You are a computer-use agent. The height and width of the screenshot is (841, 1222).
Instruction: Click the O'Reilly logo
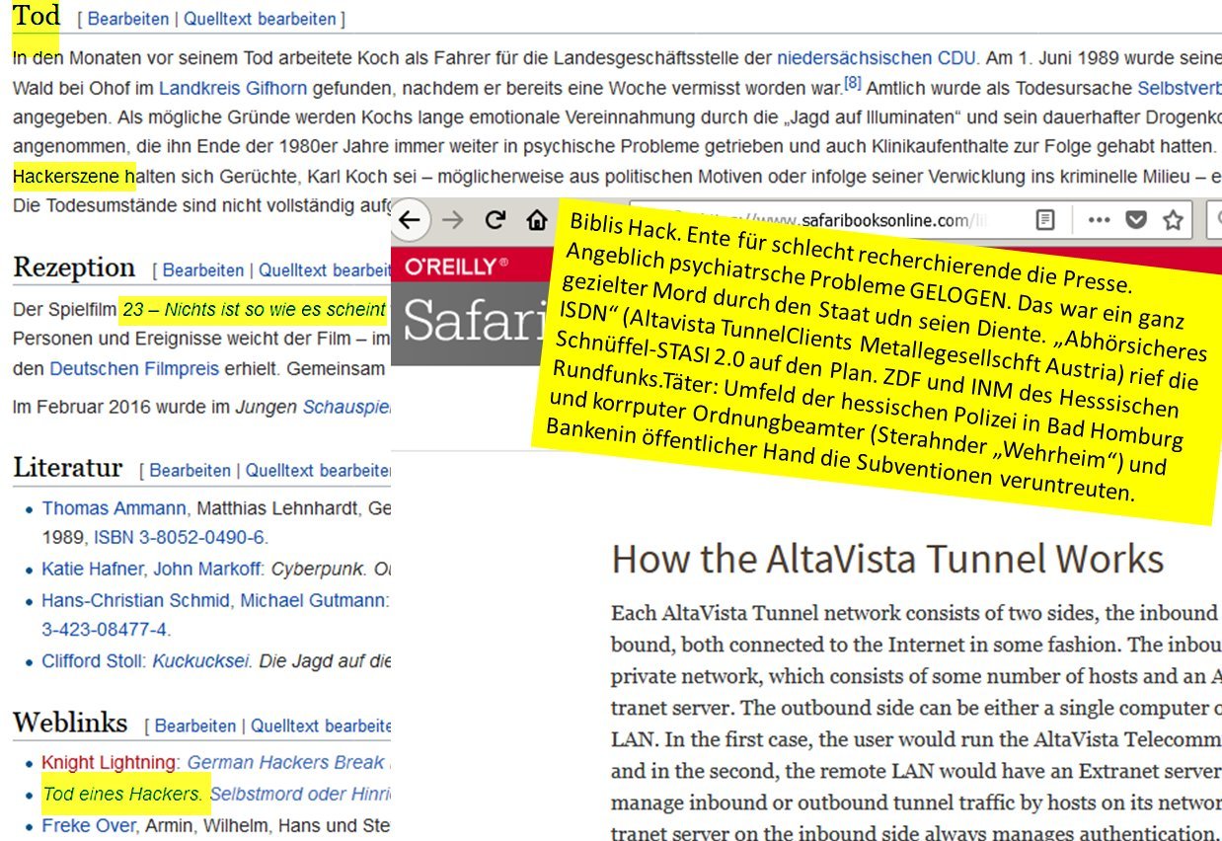(457, 266)
